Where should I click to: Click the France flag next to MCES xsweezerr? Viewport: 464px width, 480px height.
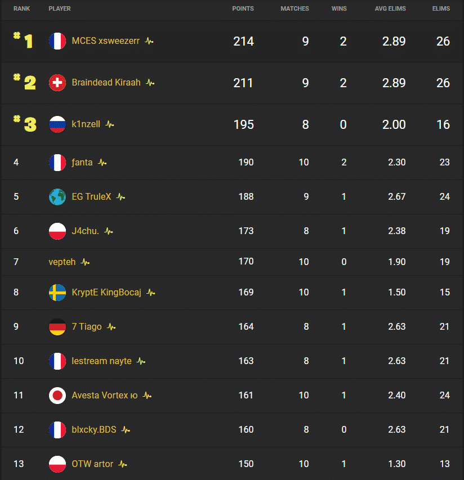coord(57,41)
